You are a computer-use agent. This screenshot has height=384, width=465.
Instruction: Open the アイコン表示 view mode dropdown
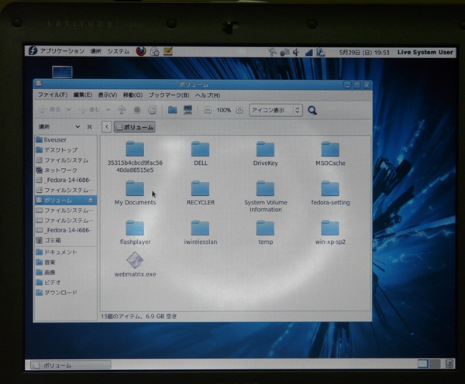tap(276, 111)
